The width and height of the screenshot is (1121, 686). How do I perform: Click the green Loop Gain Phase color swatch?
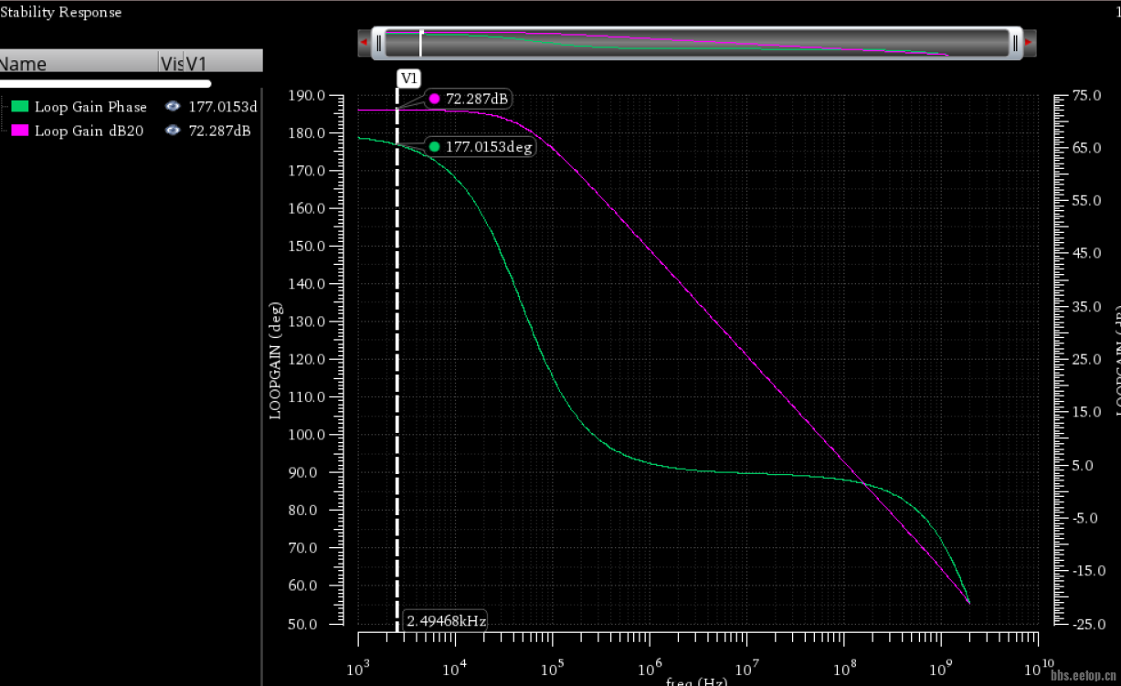[x=20, y=107]
